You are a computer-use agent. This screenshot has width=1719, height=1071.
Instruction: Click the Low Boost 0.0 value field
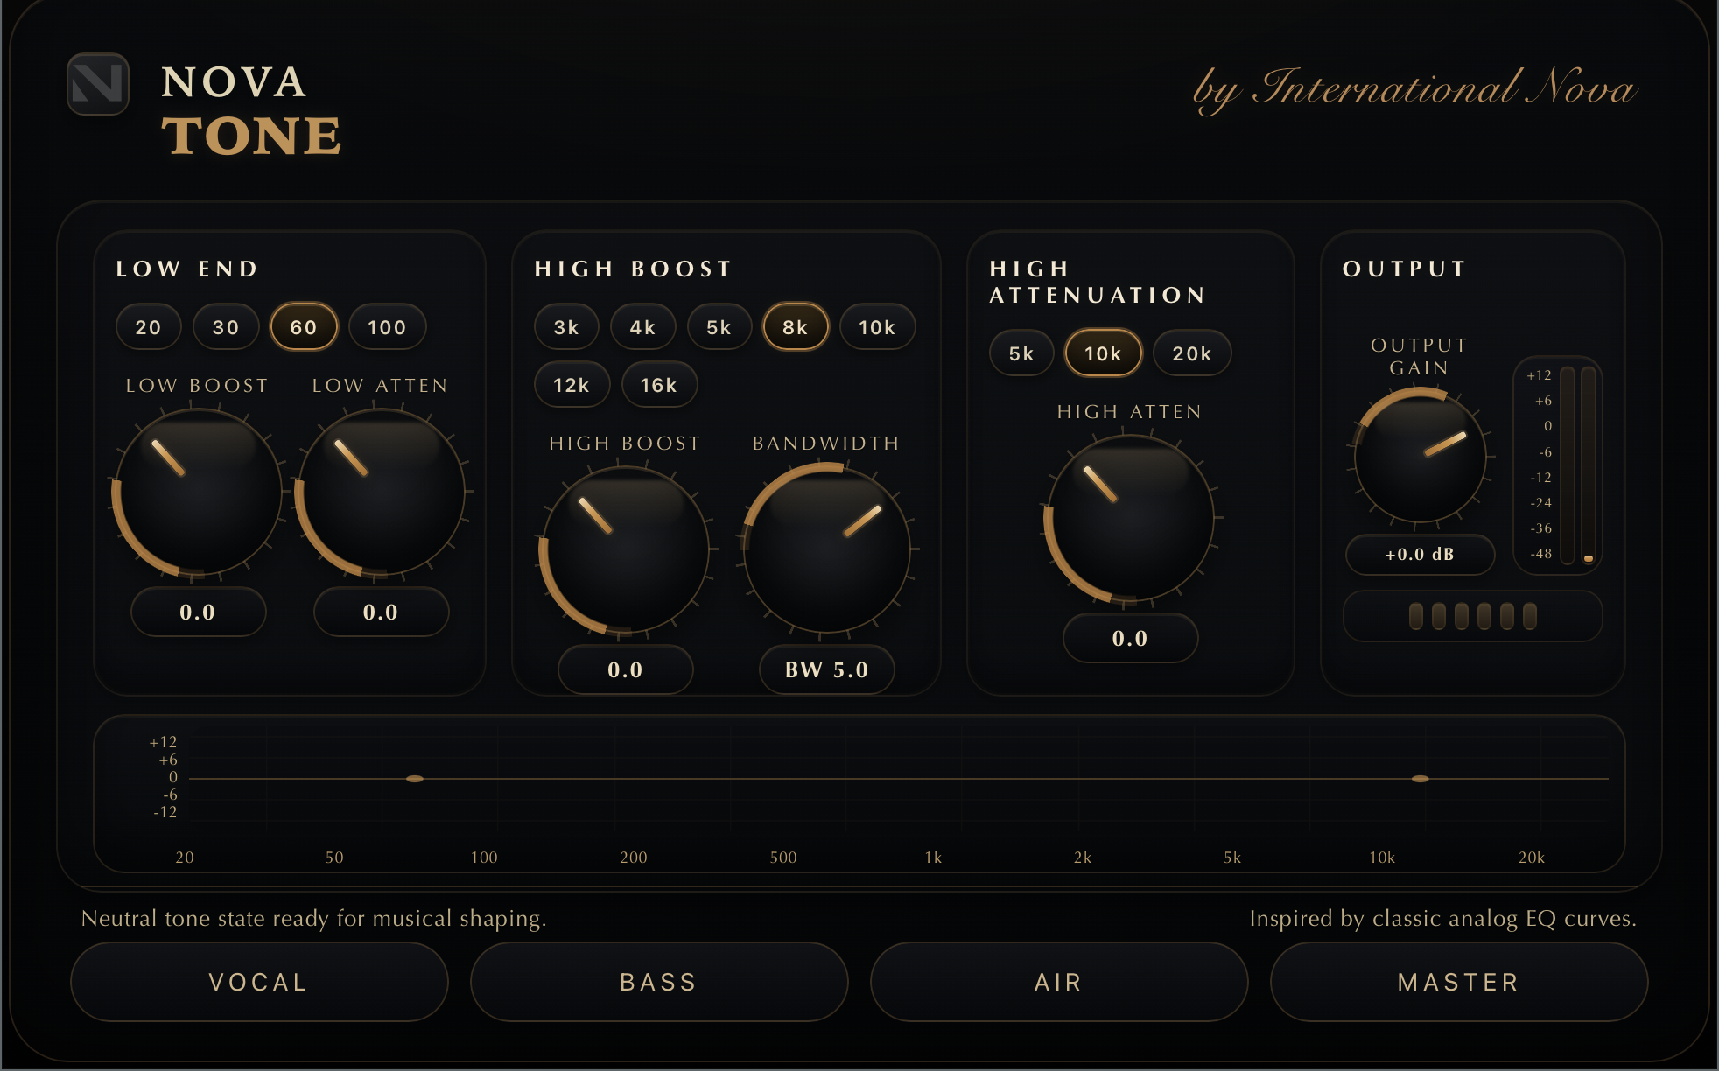198,612
